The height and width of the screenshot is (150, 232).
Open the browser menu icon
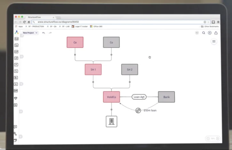click(x=218, y=22)
